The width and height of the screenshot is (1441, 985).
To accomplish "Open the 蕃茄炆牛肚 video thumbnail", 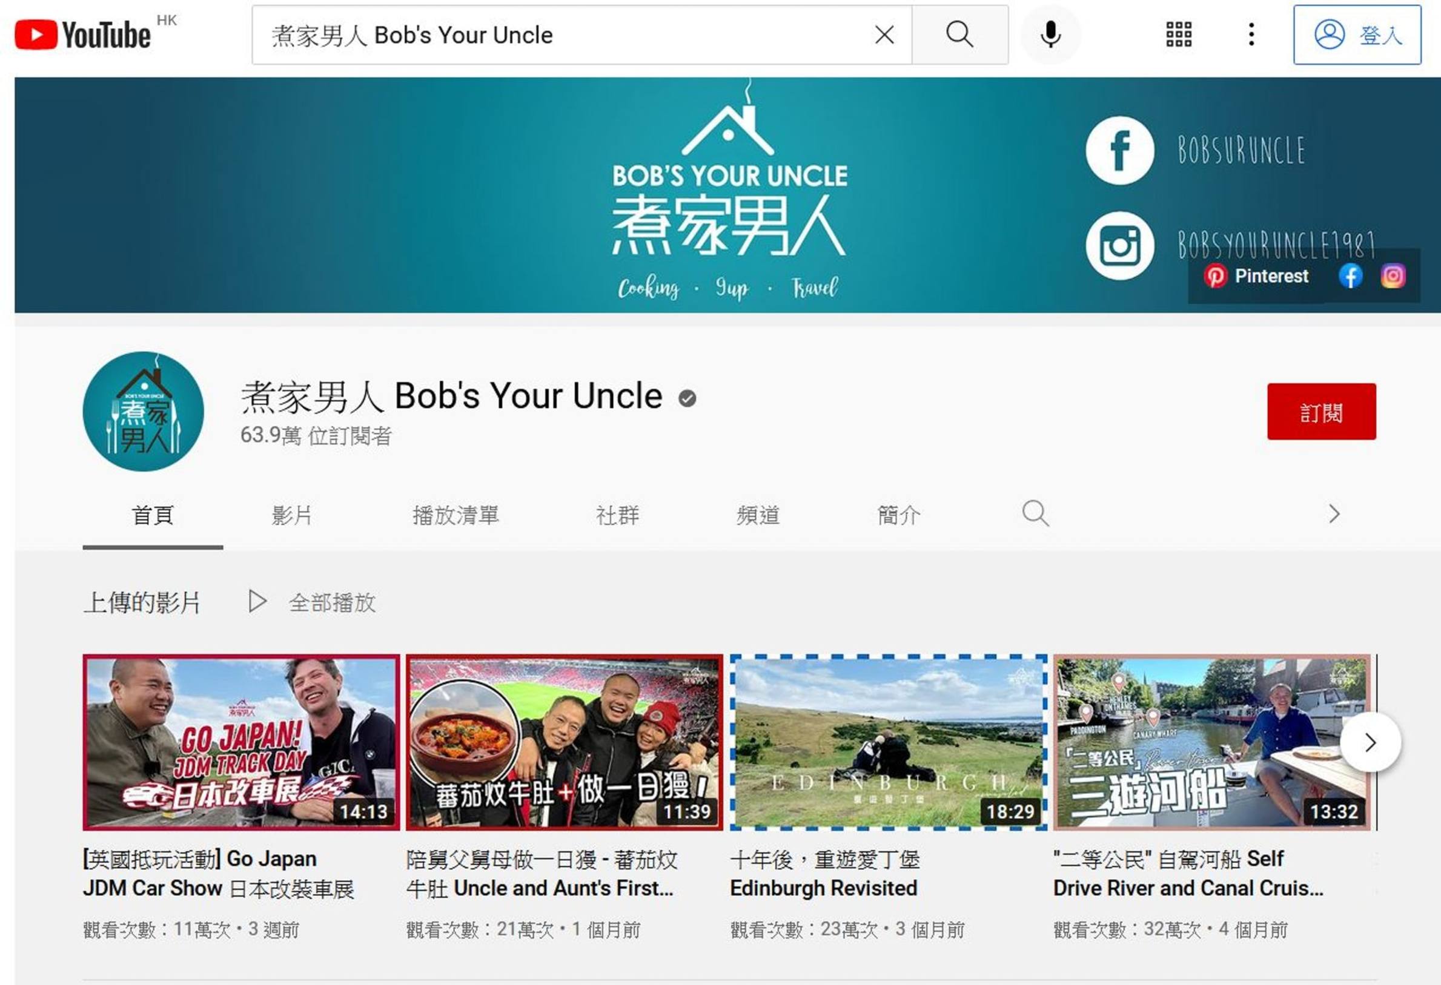I will pos(565,742).
